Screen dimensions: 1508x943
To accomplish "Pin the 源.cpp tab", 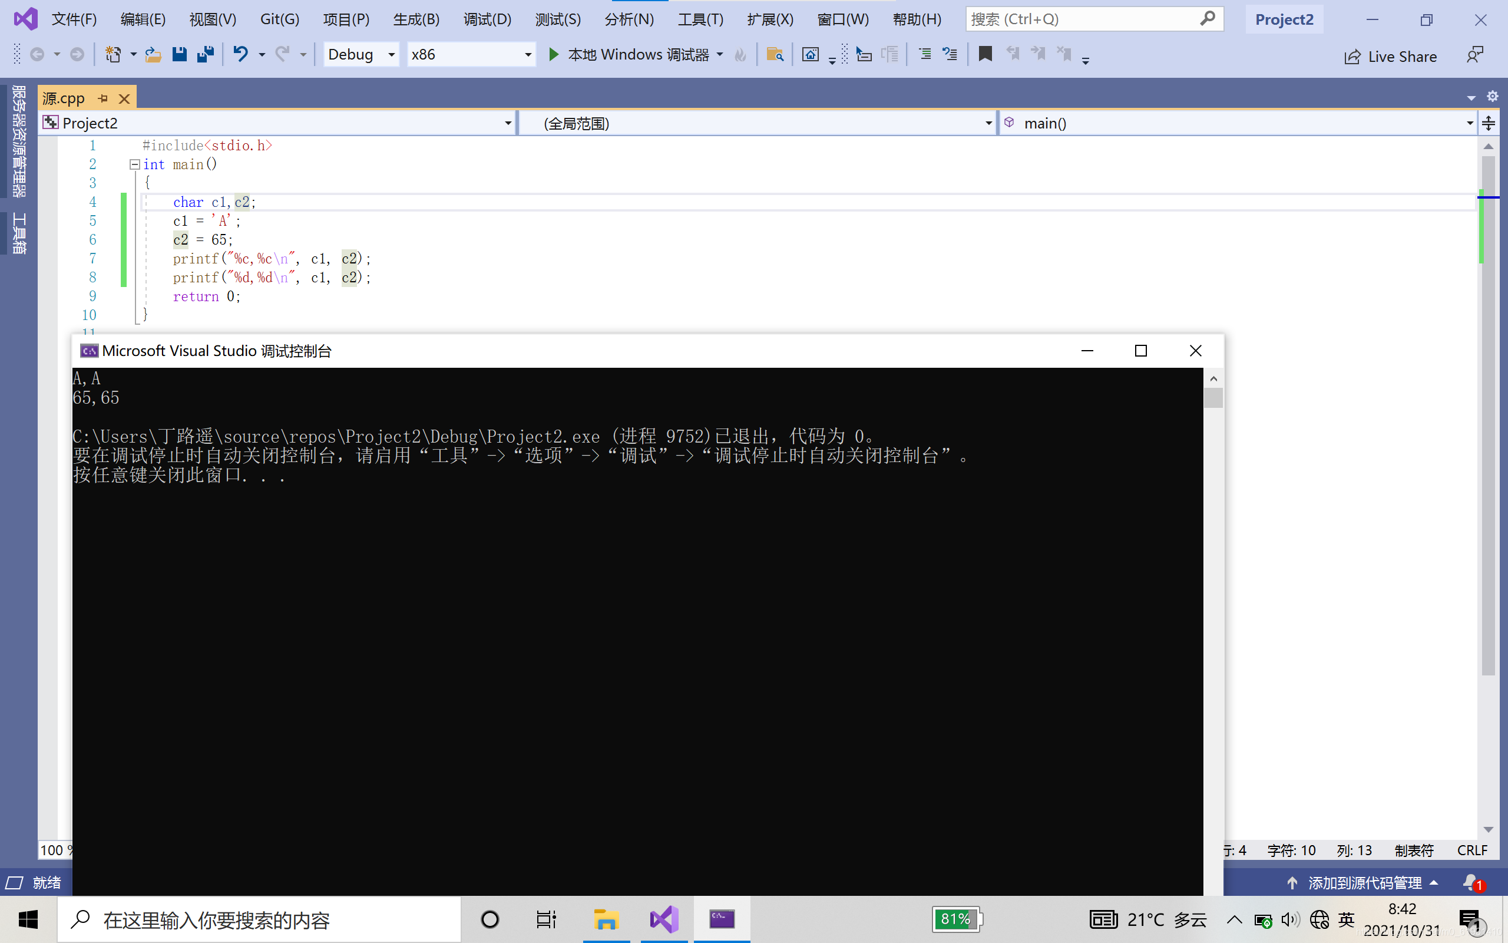I will pyautogui.click(x=104, y=98).
